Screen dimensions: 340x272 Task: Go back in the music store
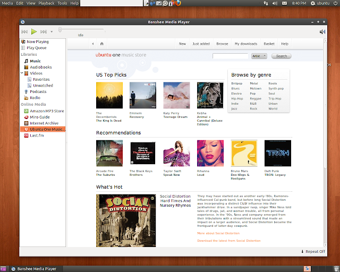pyautogui.click(x=93, y=44)
